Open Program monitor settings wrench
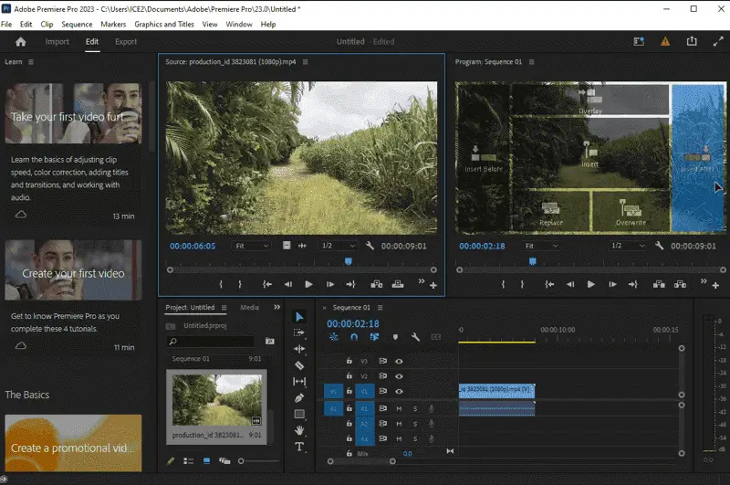The height and width of the screenshot is (485, 730). pos(659,246)
